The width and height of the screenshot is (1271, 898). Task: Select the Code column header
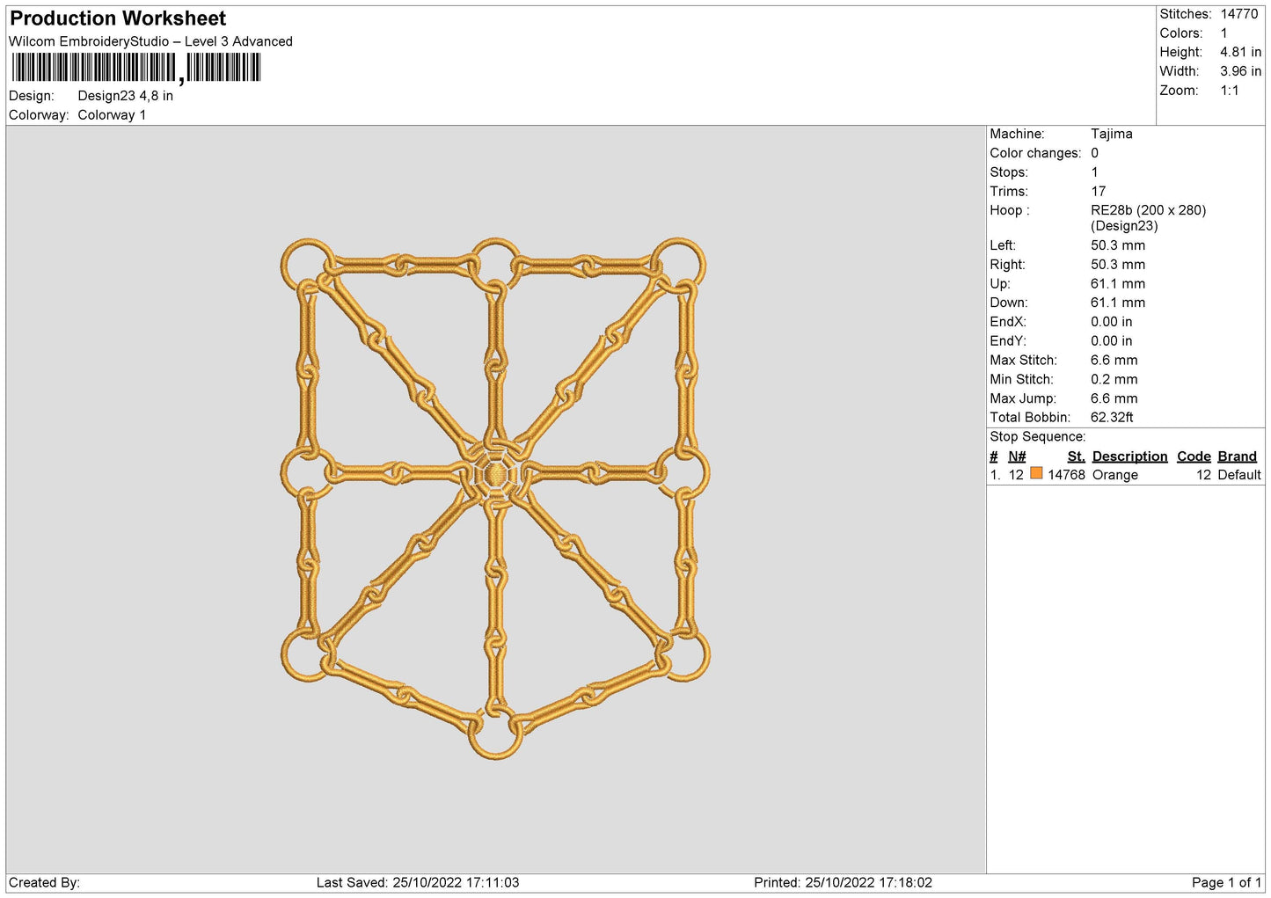coord(1194,456)
